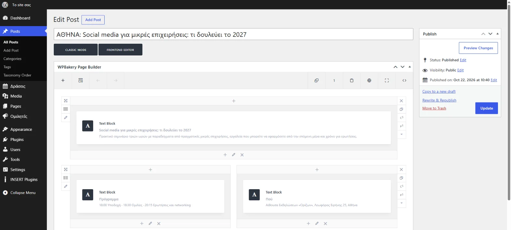Click the number 1 toolbar item
Image resolution: width=511 pixels, height=230 pixels.
pyautogui.click(x=334, y=80)
